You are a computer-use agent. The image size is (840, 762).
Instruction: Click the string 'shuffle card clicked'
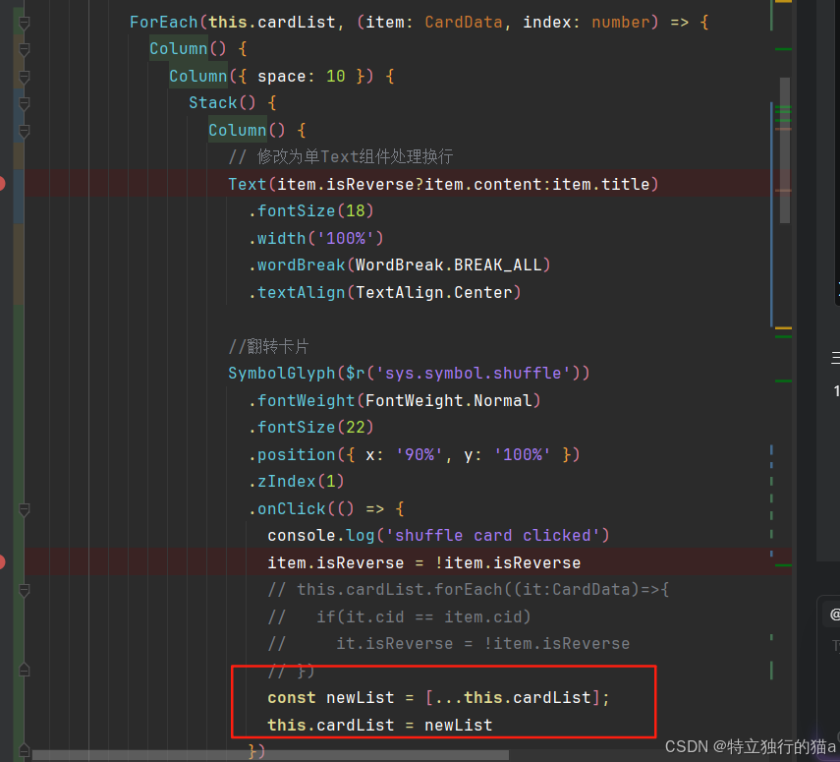493,536
